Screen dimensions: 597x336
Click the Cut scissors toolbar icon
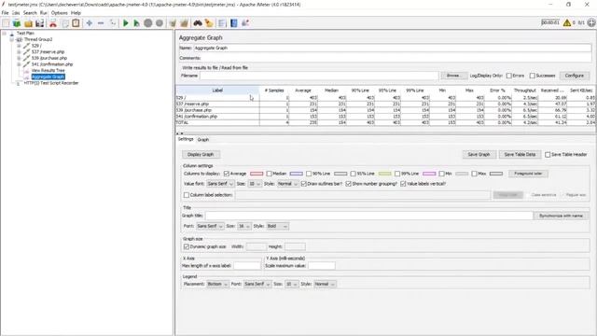tap(53, 23)
